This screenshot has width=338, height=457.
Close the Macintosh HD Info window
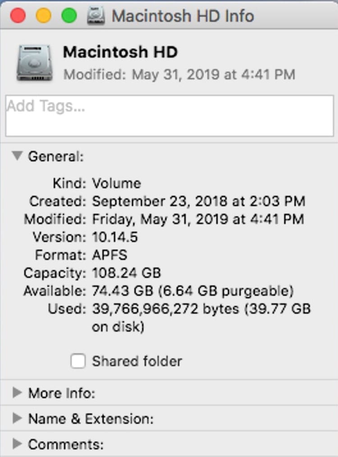18,16
